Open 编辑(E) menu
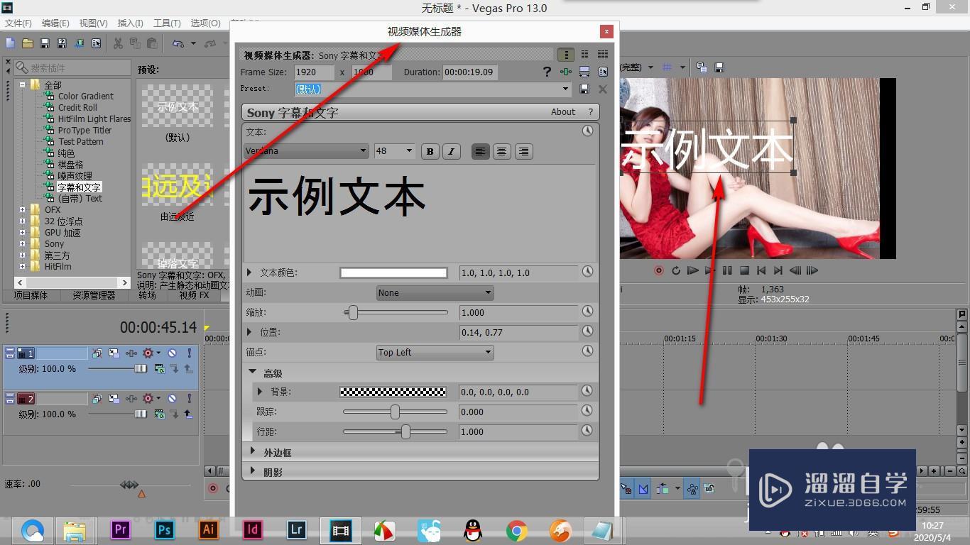This screenshot has width=970, height=545. pyautogui.click(x=55, y=23)
